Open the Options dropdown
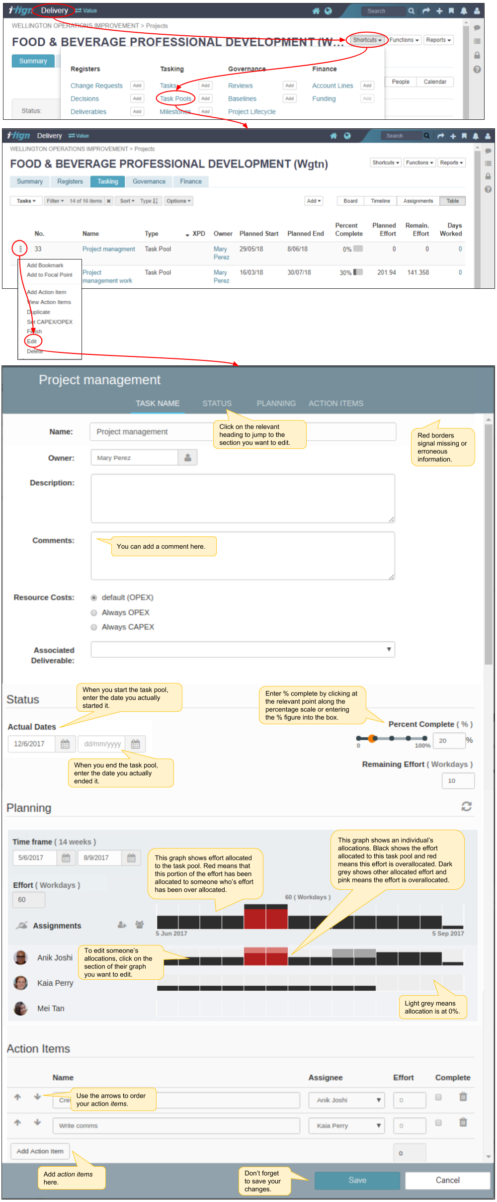497x1202 pixels. (178, 201)
